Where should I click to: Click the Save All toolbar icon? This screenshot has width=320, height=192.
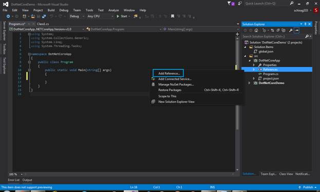click(44, 16)
